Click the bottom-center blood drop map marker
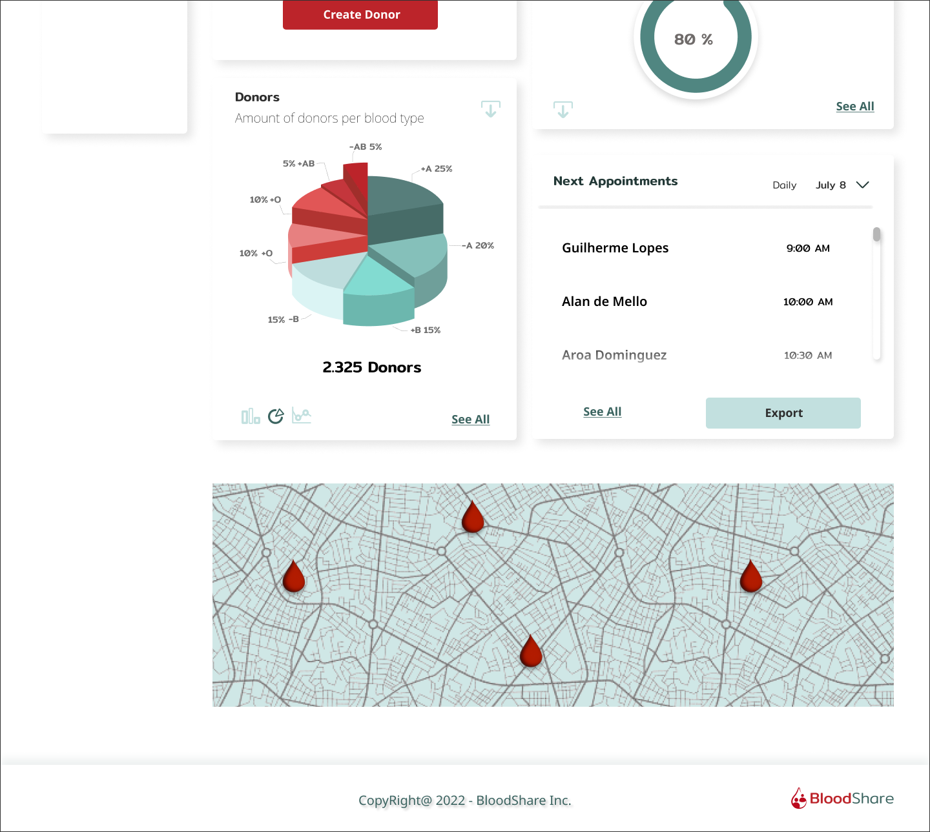Viewport: 930px width, 832px height. (531, 651)
